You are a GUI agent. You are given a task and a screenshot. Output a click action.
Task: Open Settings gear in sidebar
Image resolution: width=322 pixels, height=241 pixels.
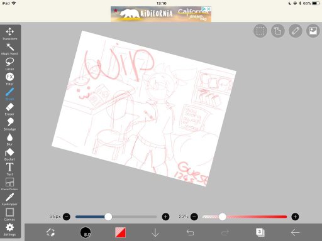(9, 229)
